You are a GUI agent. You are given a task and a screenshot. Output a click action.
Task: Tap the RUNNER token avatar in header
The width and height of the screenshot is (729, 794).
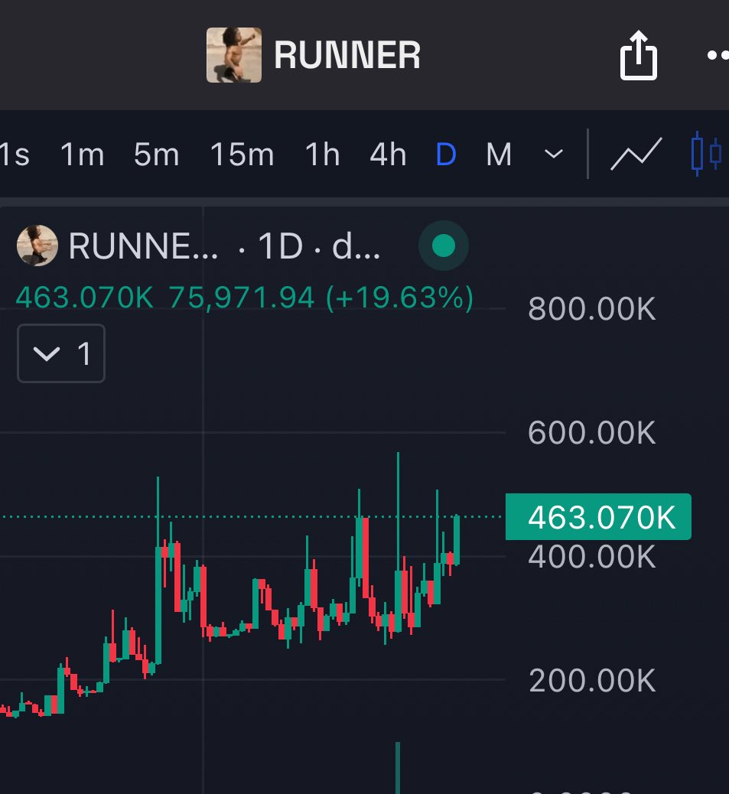coord(234,54)
